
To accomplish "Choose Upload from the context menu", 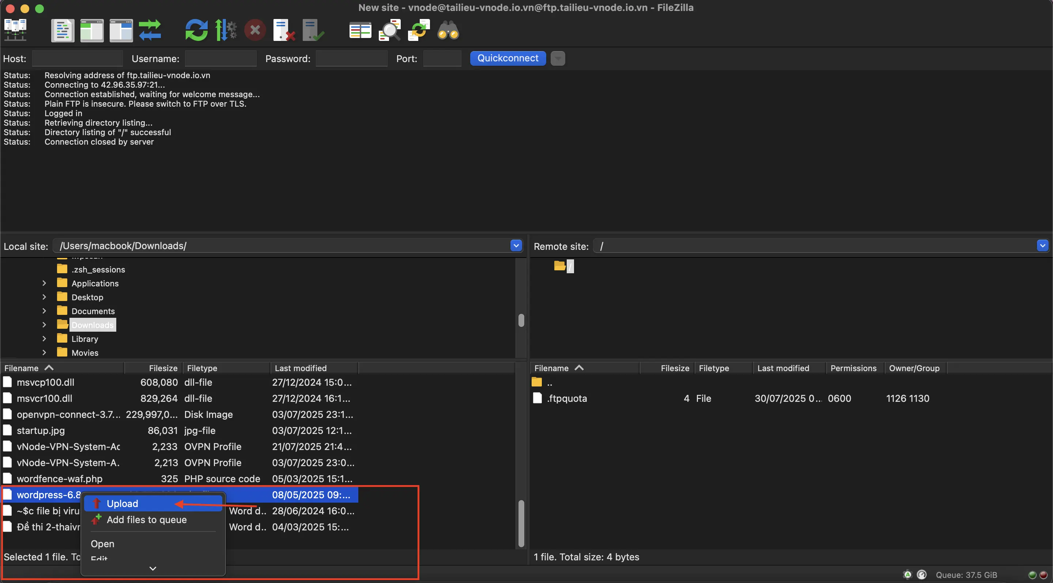I will tap(153, 503).
